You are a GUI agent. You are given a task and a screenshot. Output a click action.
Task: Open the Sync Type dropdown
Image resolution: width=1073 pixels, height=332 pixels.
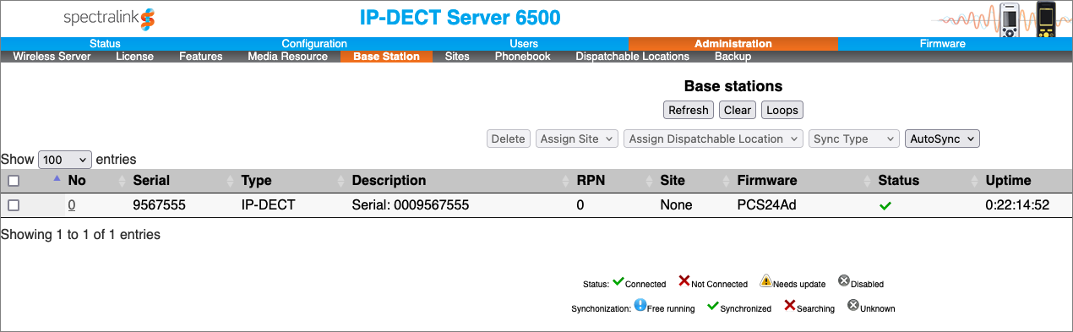[x=854, y=139]
